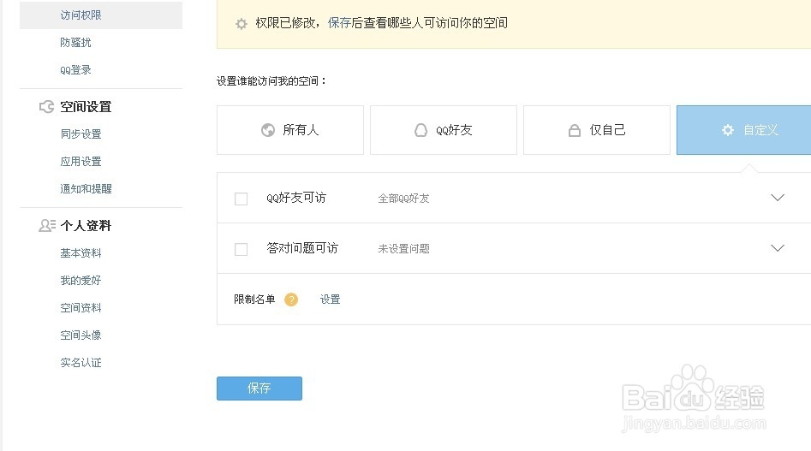Go to 防骚扰 in the sidebar

[x=75, y=43]
